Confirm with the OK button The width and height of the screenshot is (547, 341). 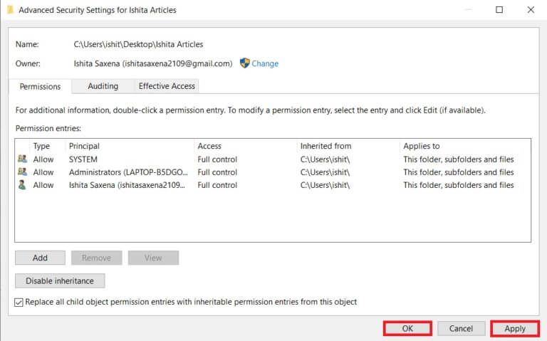(x=407, y=328)
